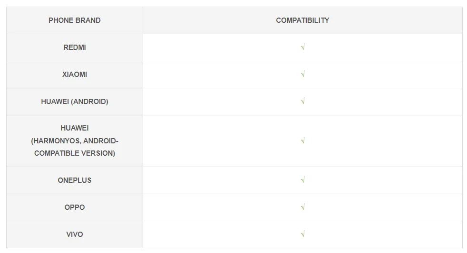Screen dimensions: 467x253
Task: Click the word (ANDROID) after HUAWEI
Action: coord(89,102)
